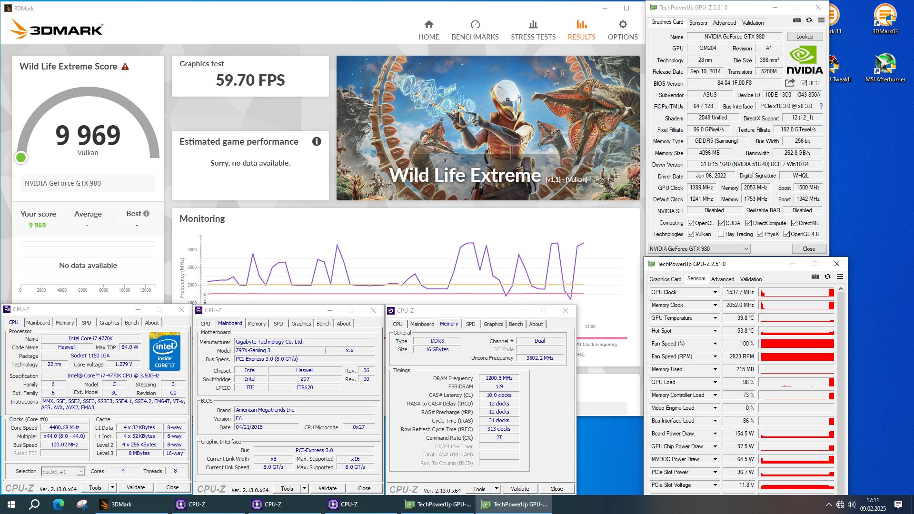This screenshot has height=514, width=914.
Task: Toggle the Vulkan checkbox
Action: pyautogui.click(x=691, y=234)
